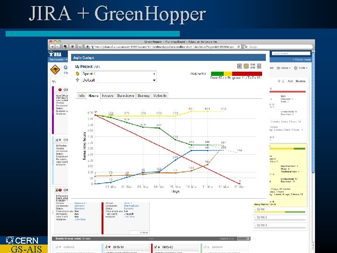Screen dimensions: 337x253
Task: Open the Velocity tab
Action: [160, 96]
